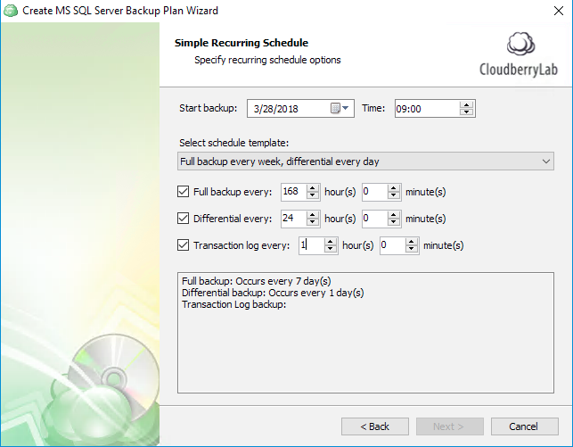Image resolution: width=573 pixels, height=447 pixels.
Task: Increase Full backup minutes with up arrow
Action: pyautogui.click(x=394, y=188)
